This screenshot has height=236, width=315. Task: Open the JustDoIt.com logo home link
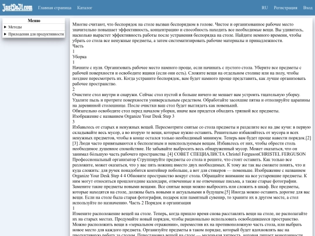pos(17,8)
